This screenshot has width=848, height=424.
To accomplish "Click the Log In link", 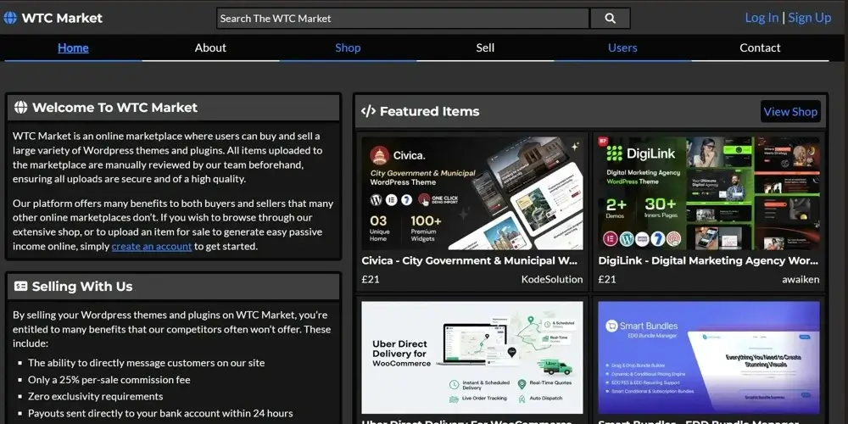I will pos(762,18).
